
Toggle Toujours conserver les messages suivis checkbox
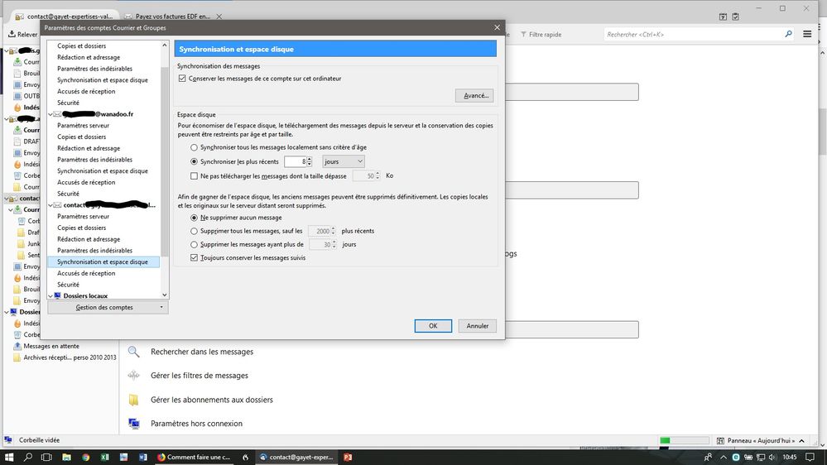(194, 258)
